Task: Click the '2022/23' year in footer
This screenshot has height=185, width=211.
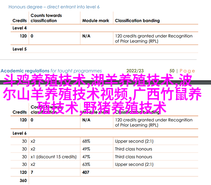Action: pos(135,71)
